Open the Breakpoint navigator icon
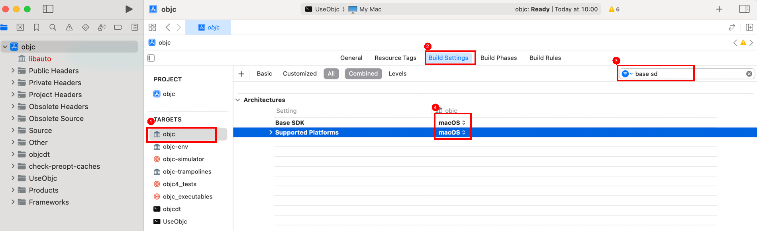Image resolution: width=757 pixels, height=231 pixels. pyautogui.click(x=118, y=27)
